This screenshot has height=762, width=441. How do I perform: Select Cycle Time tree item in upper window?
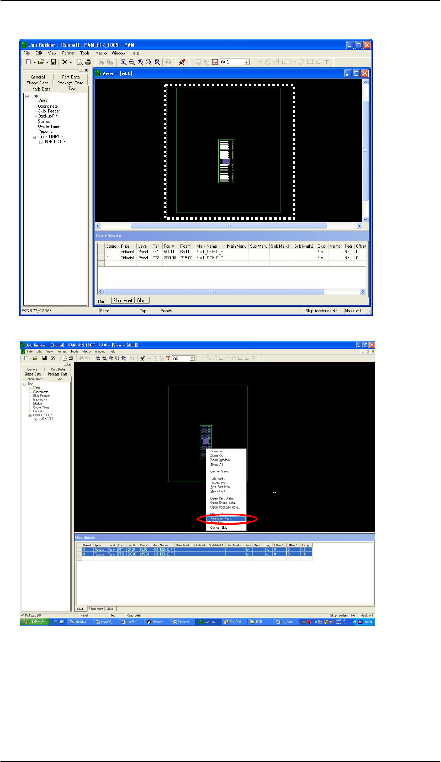pos(49,126)
